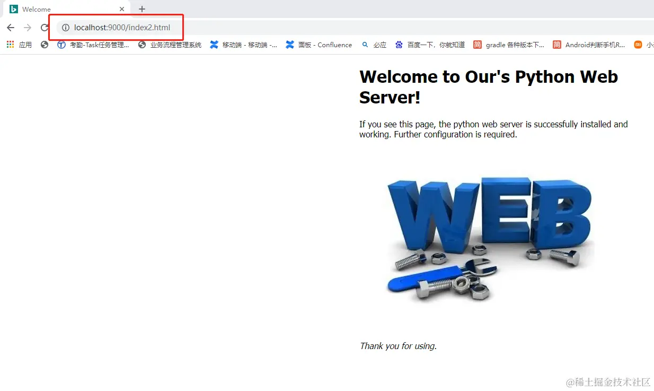Open the Android判断手机R bookmark

(589, 45)
